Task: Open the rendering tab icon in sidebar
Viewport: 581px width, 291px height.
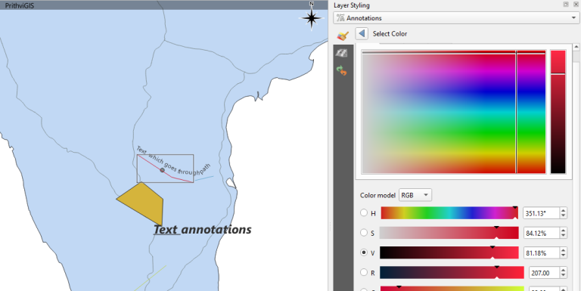Action: click(x=341, y=53)
